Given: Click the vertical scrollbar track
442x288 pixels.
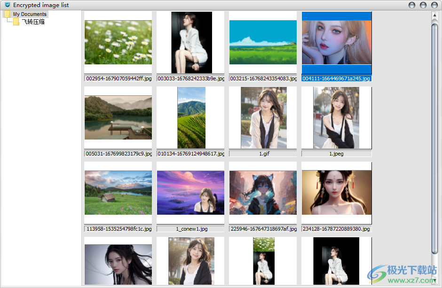Looking at the screenshot, I should (435, 141).
